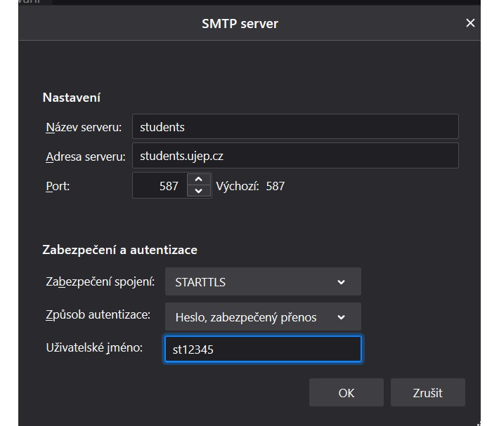Image resolution: width=499 pixels, height=426 pixels.
Task: Open the Zabezpečení spojení STARTTLS dropdown
Action: click(x=263, y=282)
